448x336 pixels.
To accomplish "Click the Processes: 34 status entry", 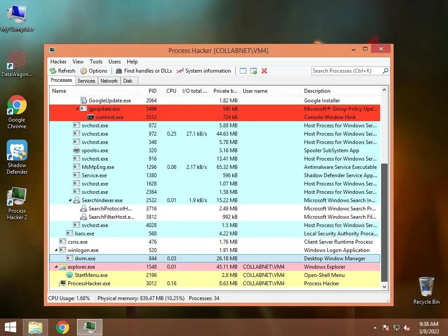I will pyautogui.click(x=204, y=298).
